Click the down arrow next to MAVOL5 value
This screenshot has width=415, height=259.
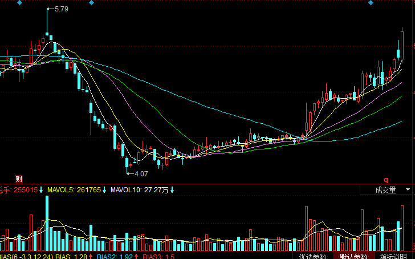pos(104,190)
